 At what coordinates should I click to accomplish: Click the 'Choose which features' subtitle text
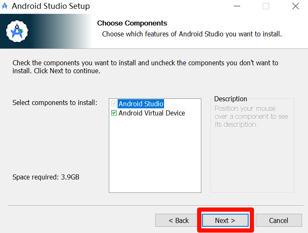(192, 34)
